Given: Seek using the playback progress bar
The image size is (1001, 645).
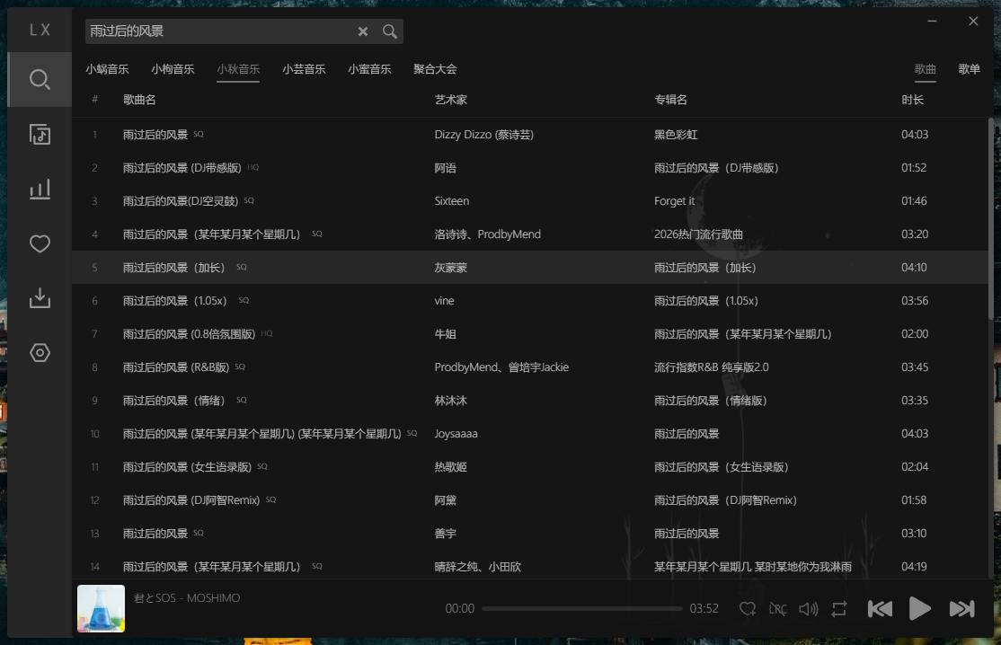Looking at the screenshot, I should pyautogui.click(x=581, y=608).
